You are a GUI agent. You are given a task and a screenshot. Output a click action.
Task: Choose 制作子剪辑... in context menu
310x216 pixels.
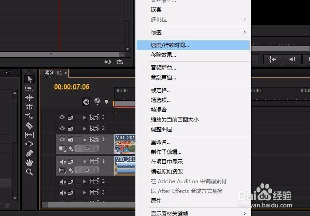click(193, 152)
